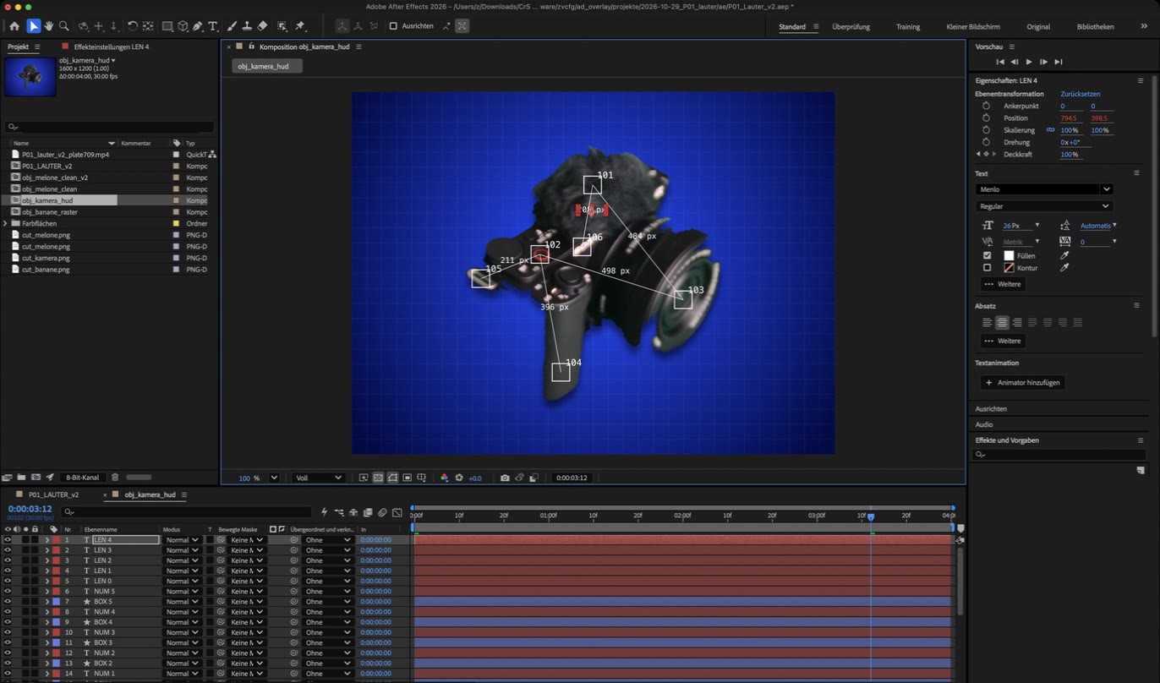Expand the Farbflächen folder
This screenshot has height=683, width=1160.
[x=6, y=223]
